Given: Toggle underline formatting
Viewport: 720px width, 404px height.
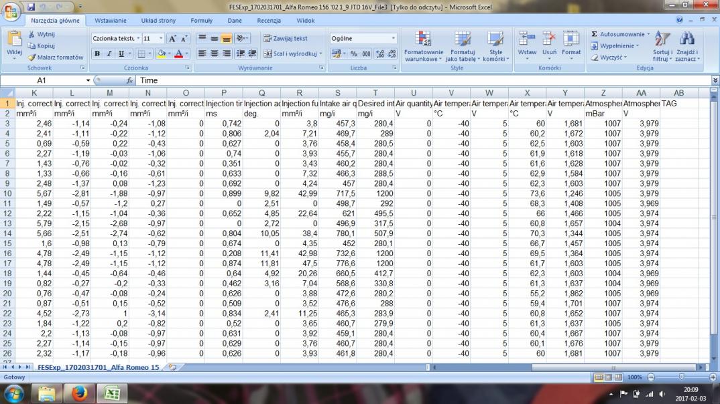Looking at the screenshot, I should (x=121, y=54).
